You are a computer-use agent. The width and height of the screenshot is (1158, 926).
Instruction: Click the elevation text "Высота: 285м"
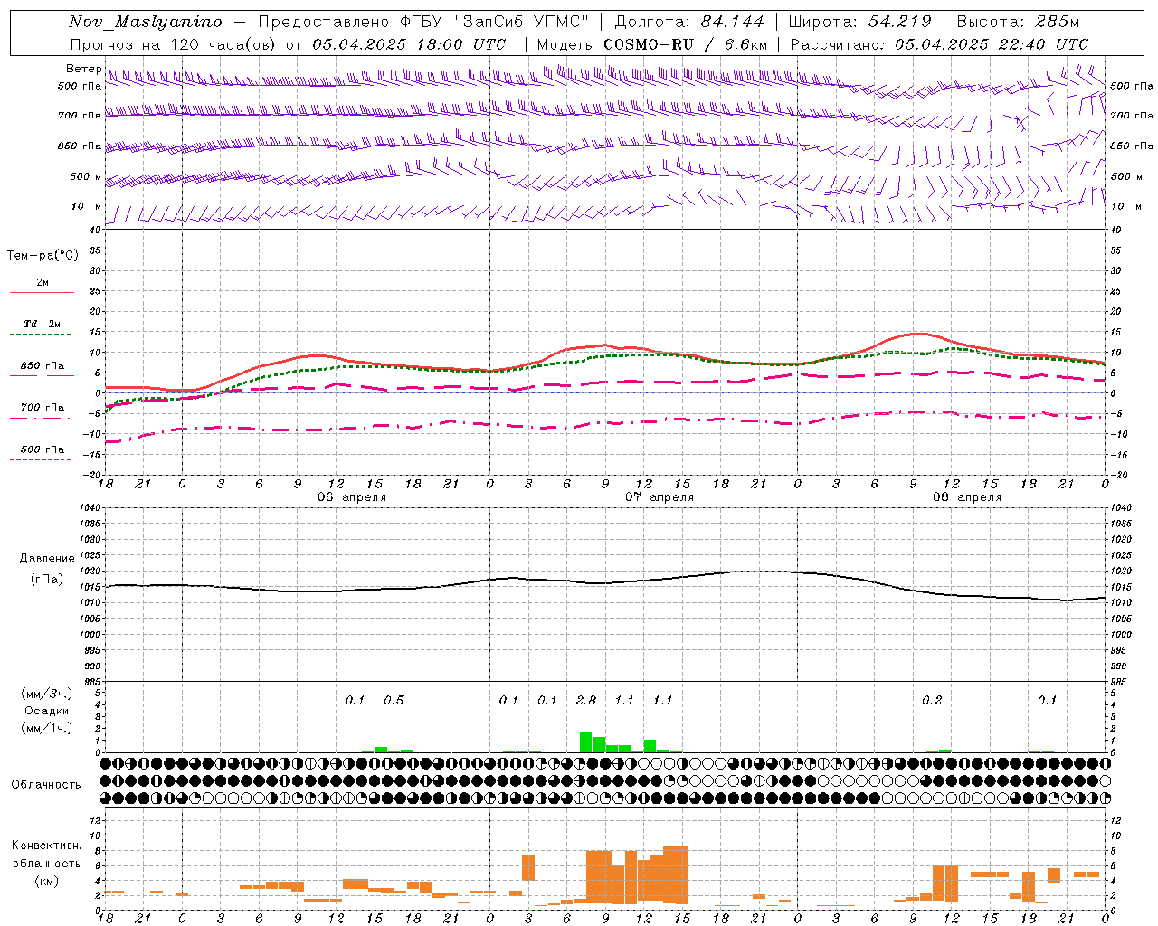click(x=1018, y=22)
